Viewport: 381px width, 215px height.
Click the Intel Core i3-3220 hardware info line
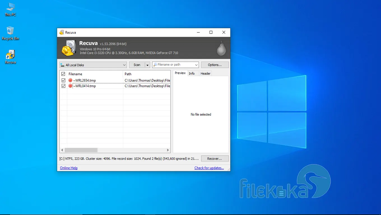(129, 53)
